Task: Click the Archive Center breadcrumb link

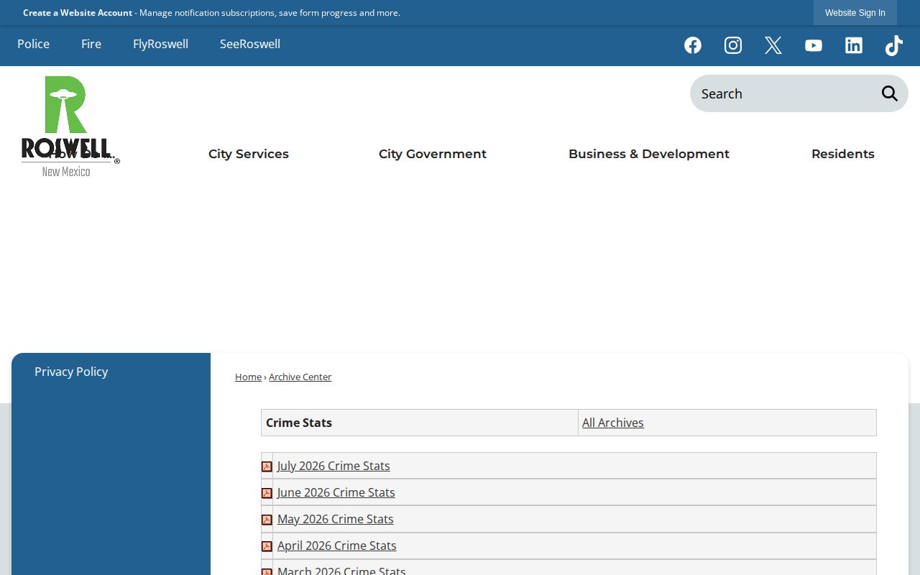Action: (x=300, y=377)
